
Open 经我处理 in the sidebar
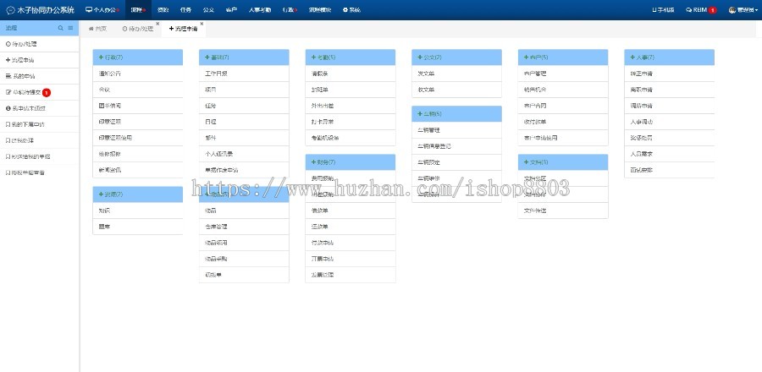(39, 140)
